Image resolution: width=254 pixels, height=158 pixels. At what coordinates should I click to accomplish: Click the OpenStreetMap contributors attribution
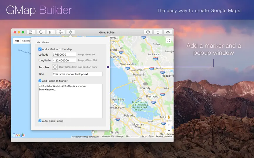(x=86, y=137)
